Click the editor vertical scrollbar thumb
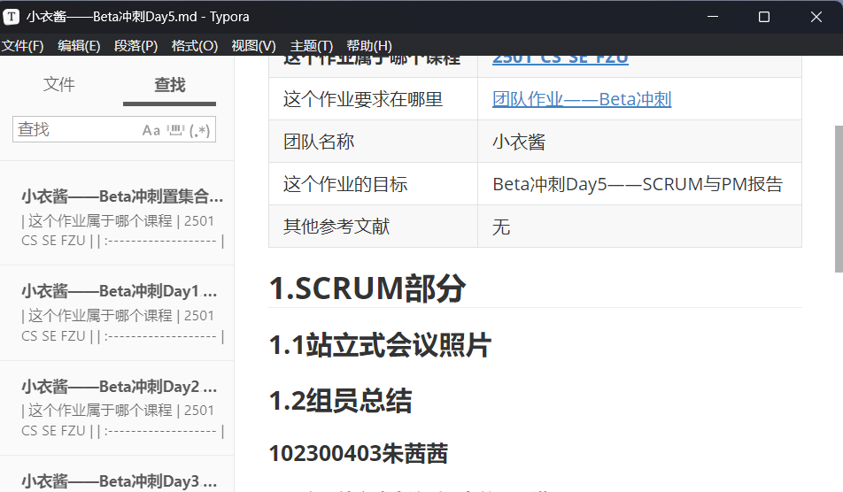The height and width of the screenshot is (492, 843). point(839,199)
